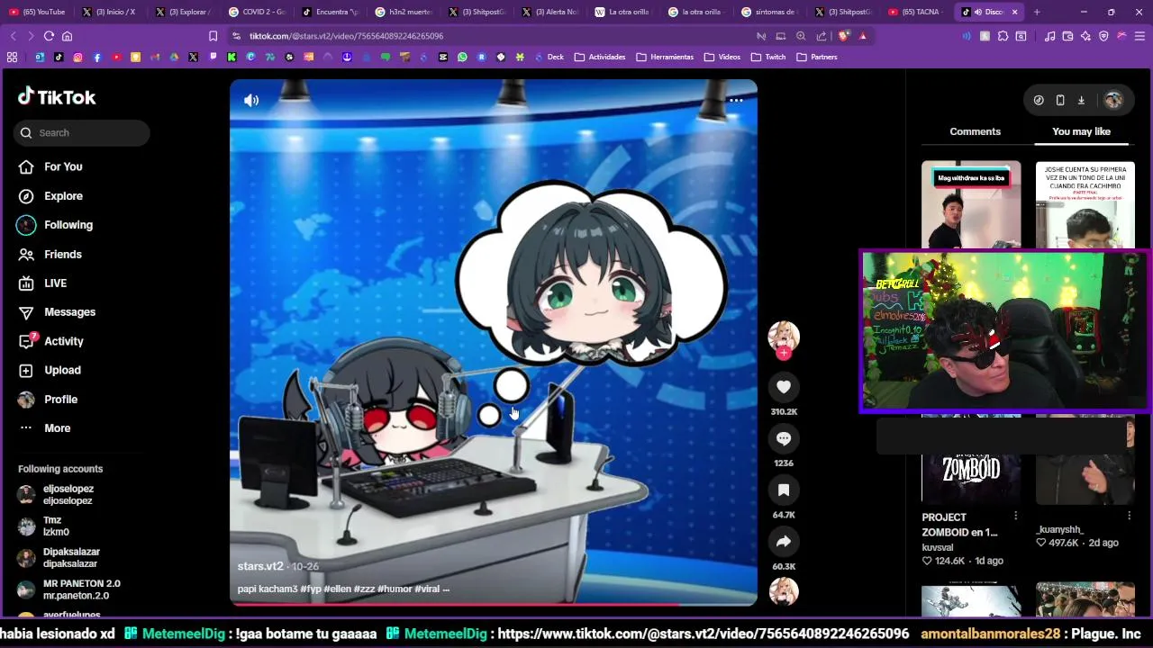Seek on the video progress bar
Image resolution: width=1153 pixels, height=648 pixels.
[x=494, y=604]
